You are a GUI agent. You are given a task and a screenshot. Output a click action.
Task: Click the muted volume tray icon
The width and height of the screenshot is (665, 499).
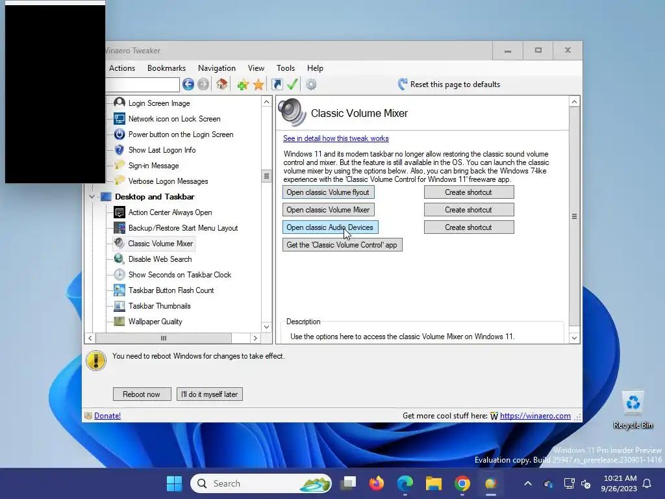586,483
